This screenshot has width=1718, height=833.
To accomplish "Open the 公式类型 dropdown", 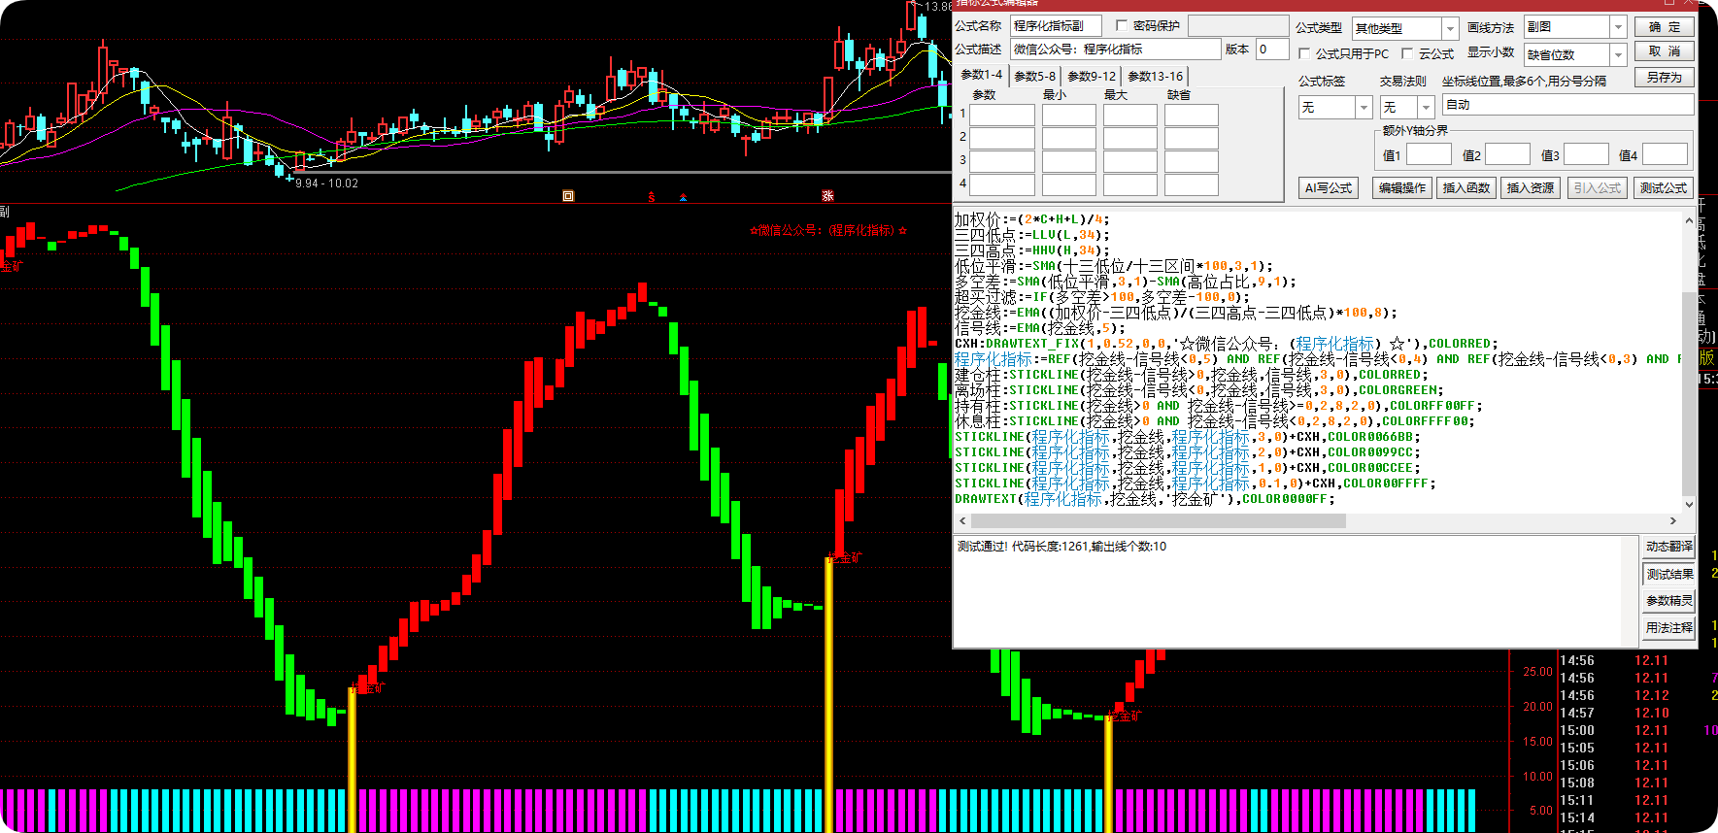I will tap(1449, 28).
